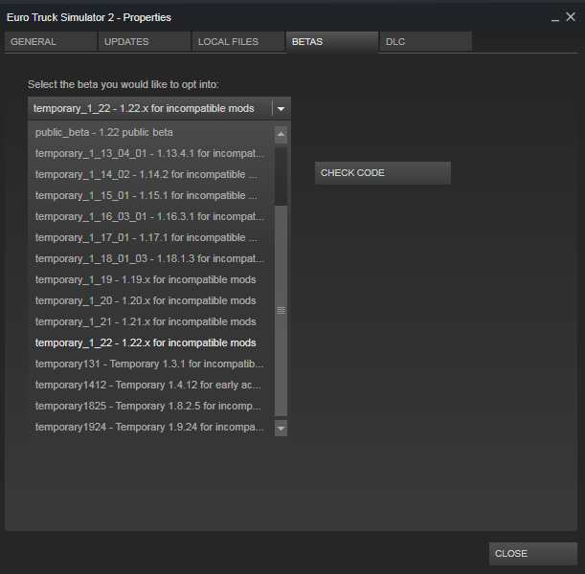Click the beta list scrollbar thumb

tap(281, 311)
